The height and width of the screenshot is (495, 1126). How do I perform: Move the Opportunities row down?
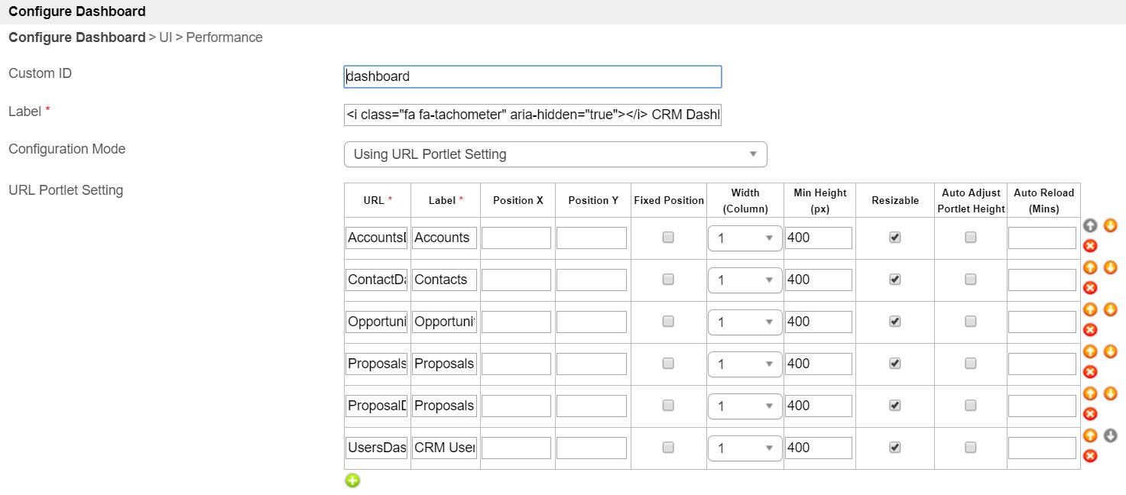(x=1111, y=309)
